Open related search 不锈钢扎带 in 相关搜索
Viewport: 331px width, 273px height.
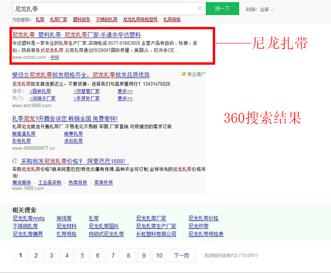click(x=26, y=226)
